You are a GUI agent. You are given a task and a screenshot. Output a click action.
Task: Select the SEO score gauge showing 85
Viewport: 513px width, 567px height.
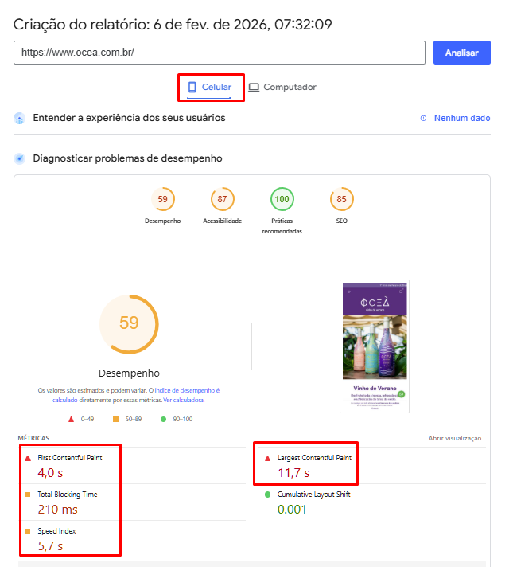(x=341, y=199)
